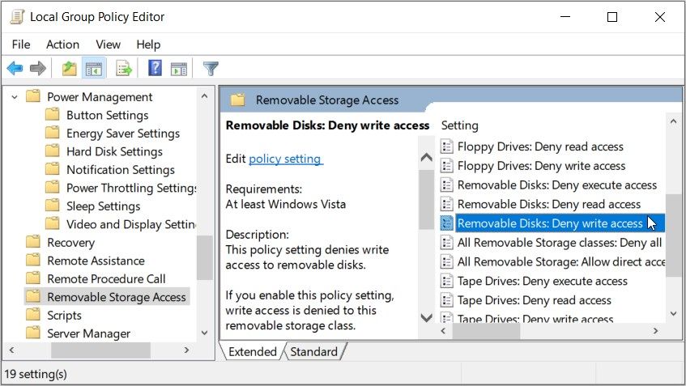Image resolution: width=686 pixels, height=386 pixels.
Task: Select Video and Display Settings folder
Action: (131, 224)
